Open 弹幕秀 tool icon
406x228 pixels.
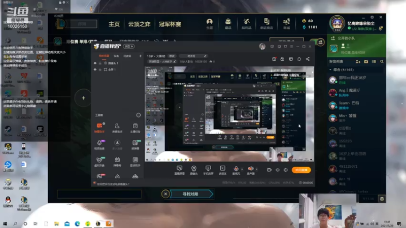click(117, 162)
